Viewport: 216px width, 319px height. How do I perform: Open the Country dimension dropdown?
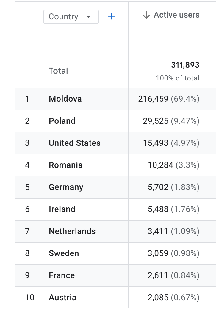point(71,17)
